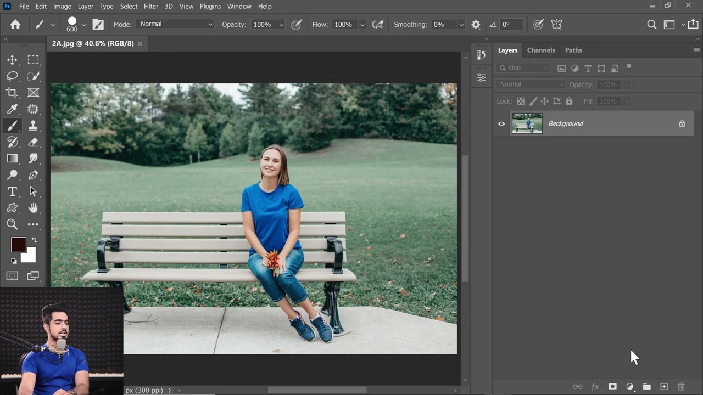Open layer filter Kind dropdown

522,68
